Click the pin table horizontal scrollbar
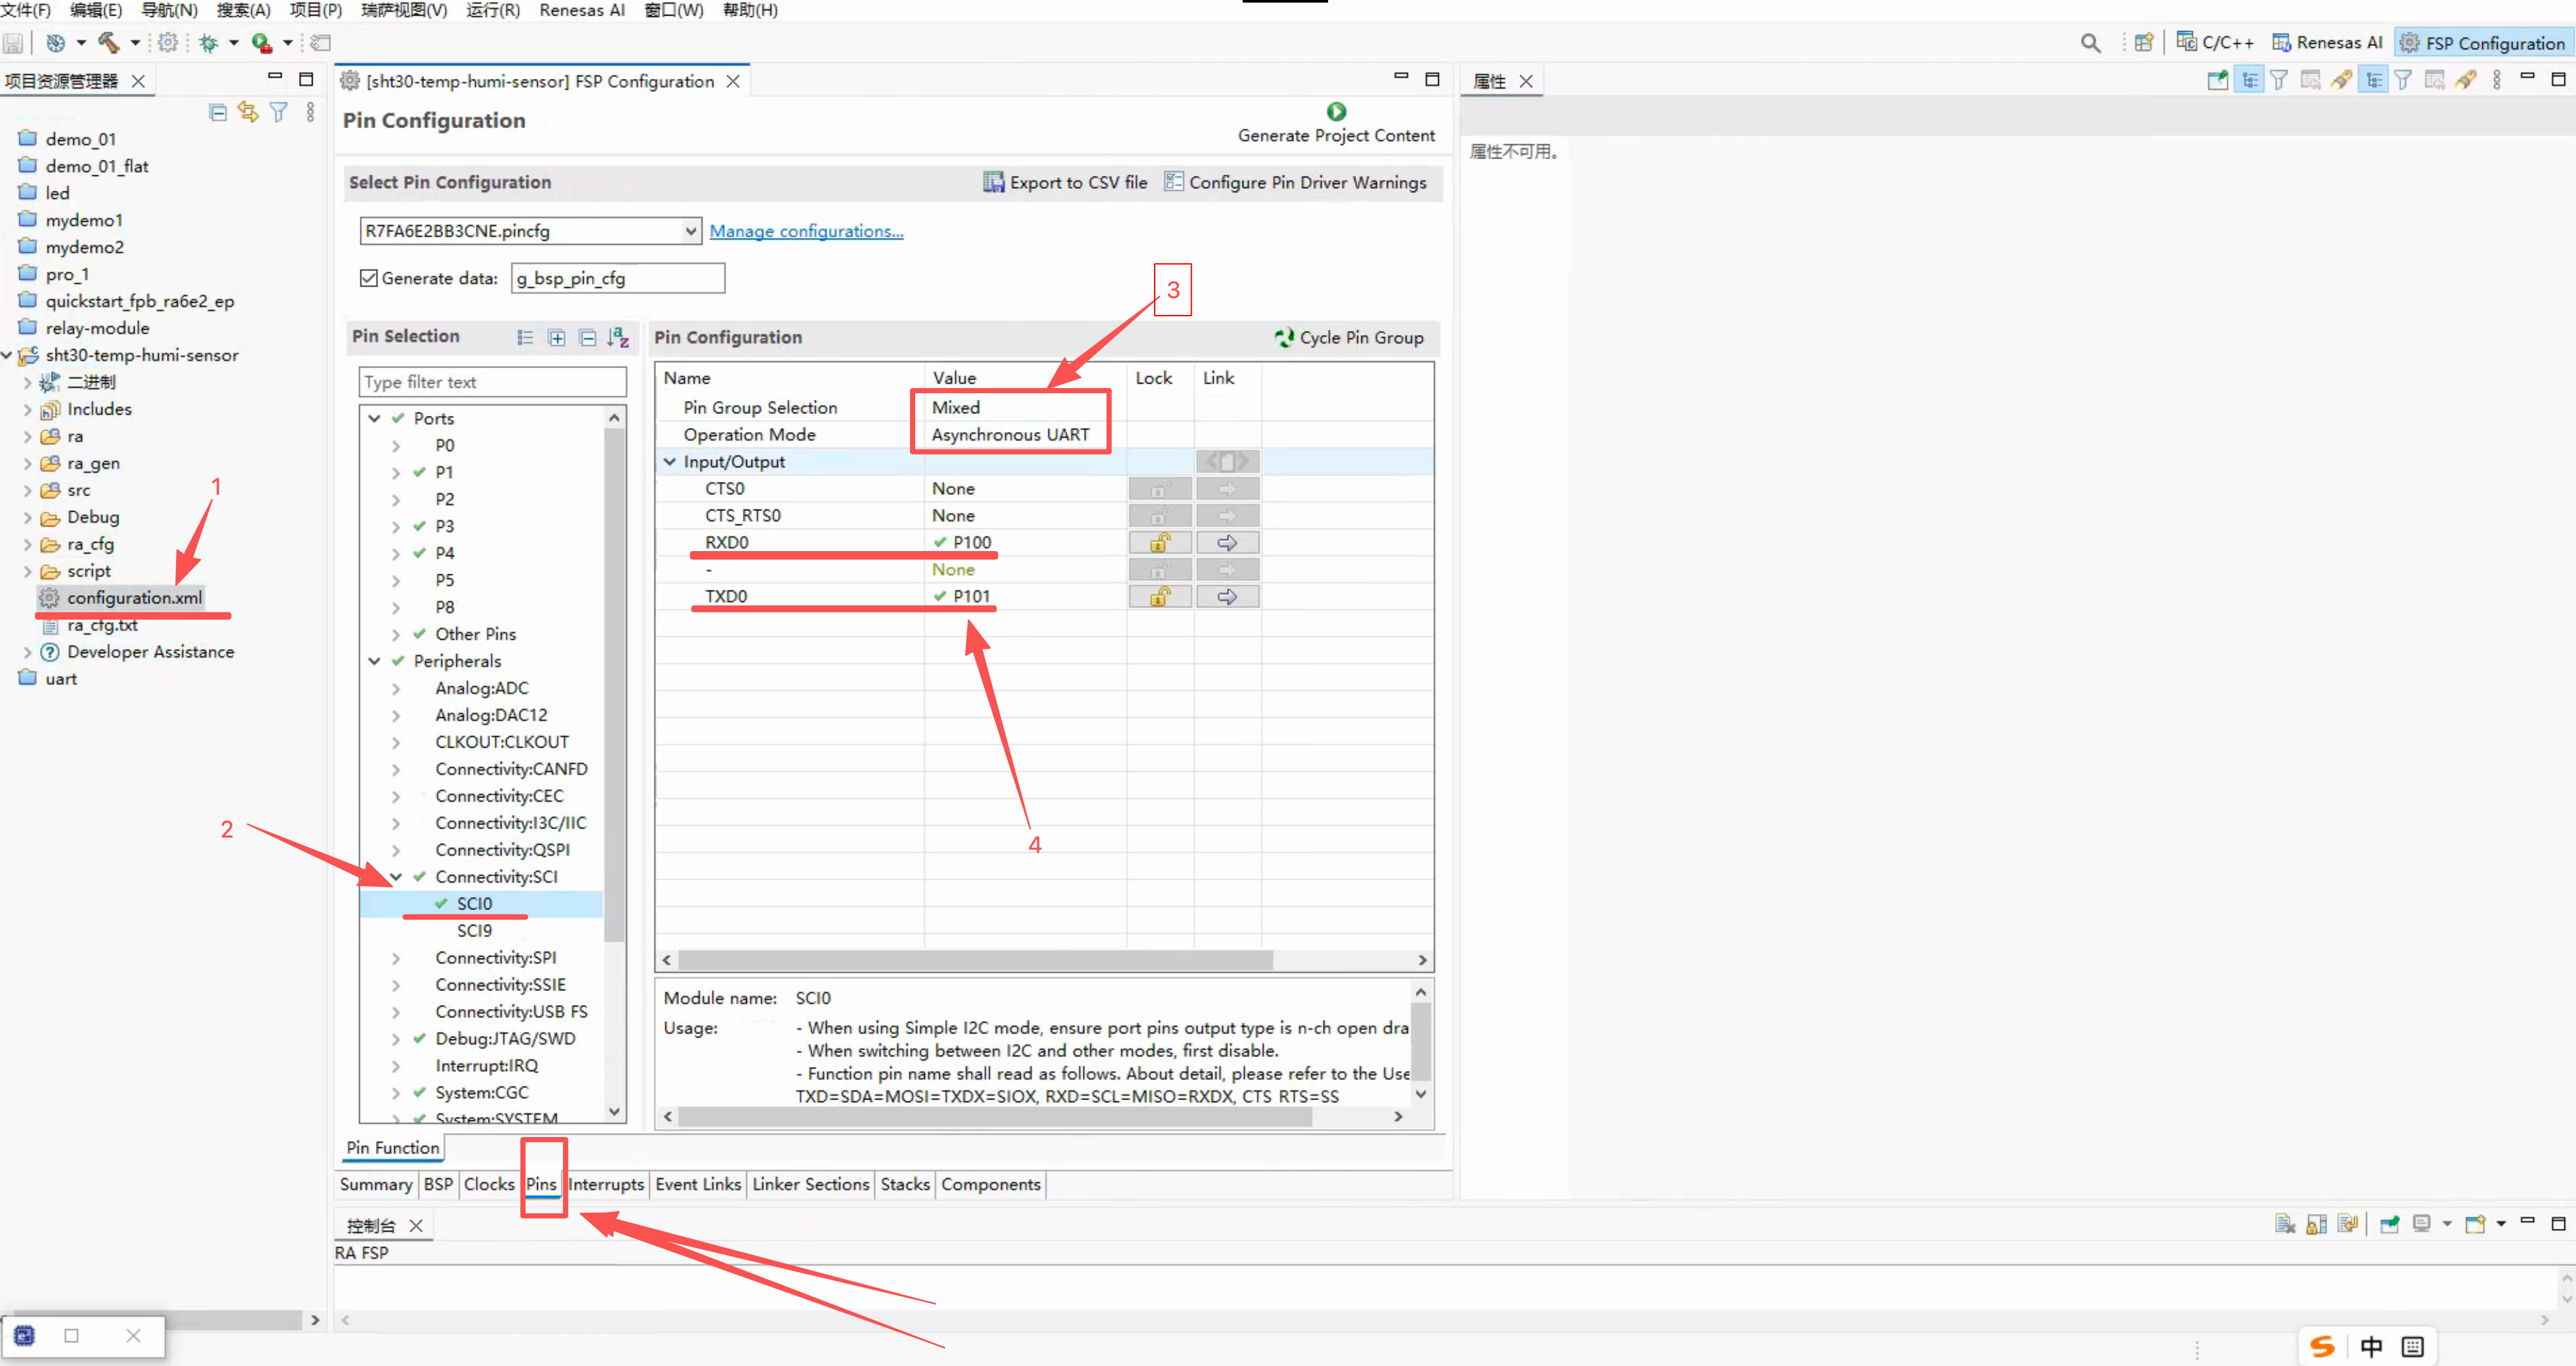Viewport: 2576px width, 1366px height. [x=975, y=960]
